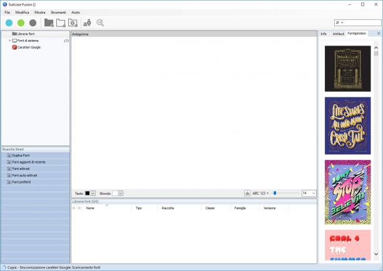Viewport: 383px width, 271px height.
Task: Open the Modifica menu
Action: [x=22, y=12]
